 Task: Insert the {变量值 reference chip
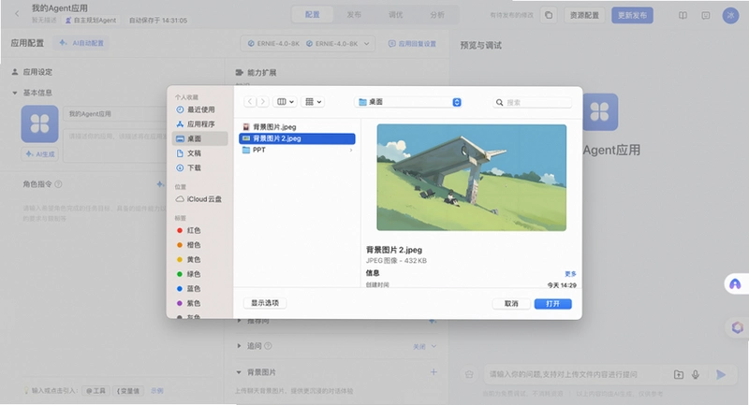coord(128,391)
